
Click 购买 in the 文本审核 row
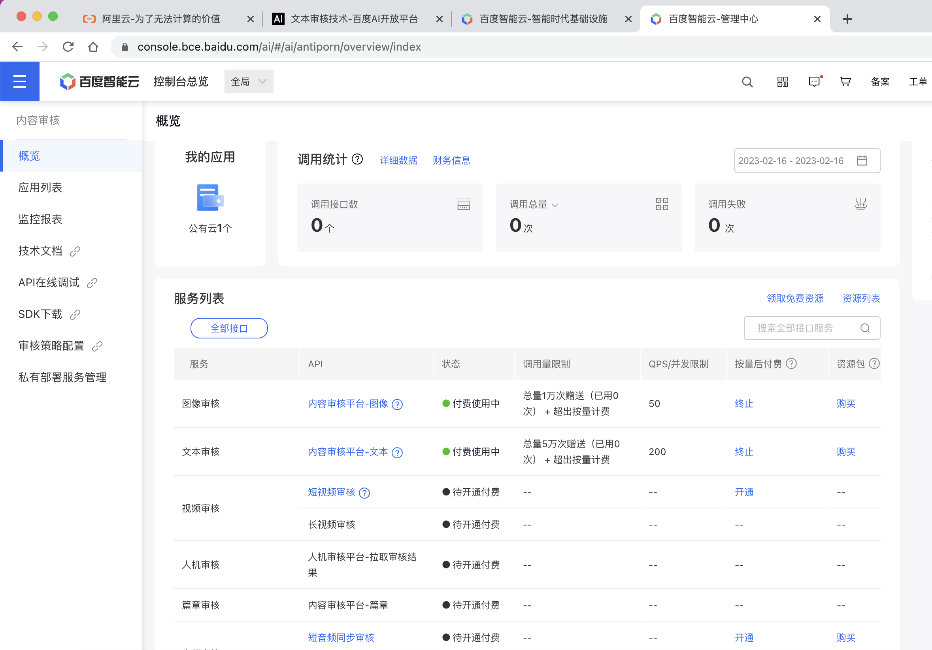coord(846,452)
